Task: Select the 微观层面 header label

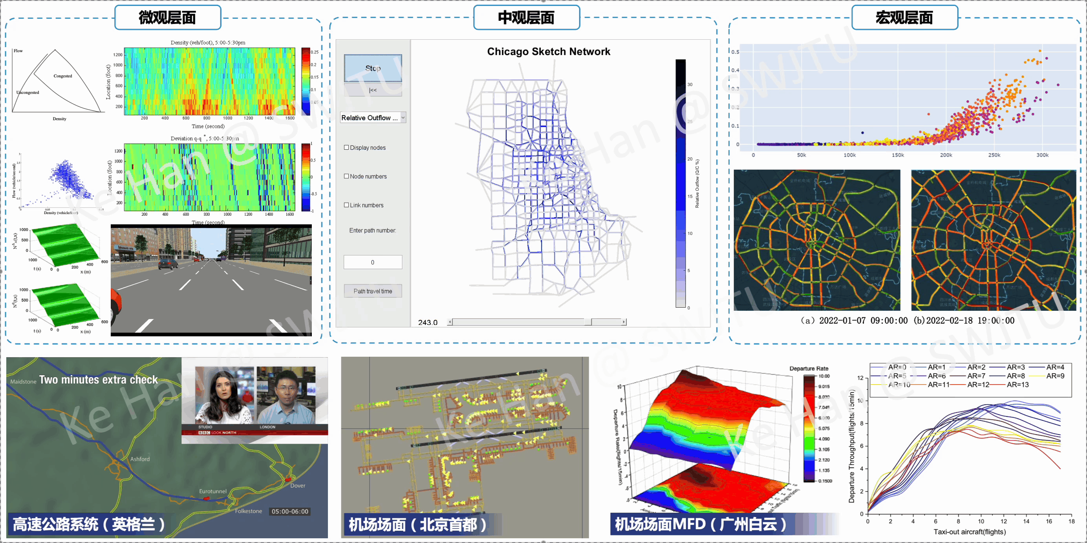Action: (x=168, y=18)
